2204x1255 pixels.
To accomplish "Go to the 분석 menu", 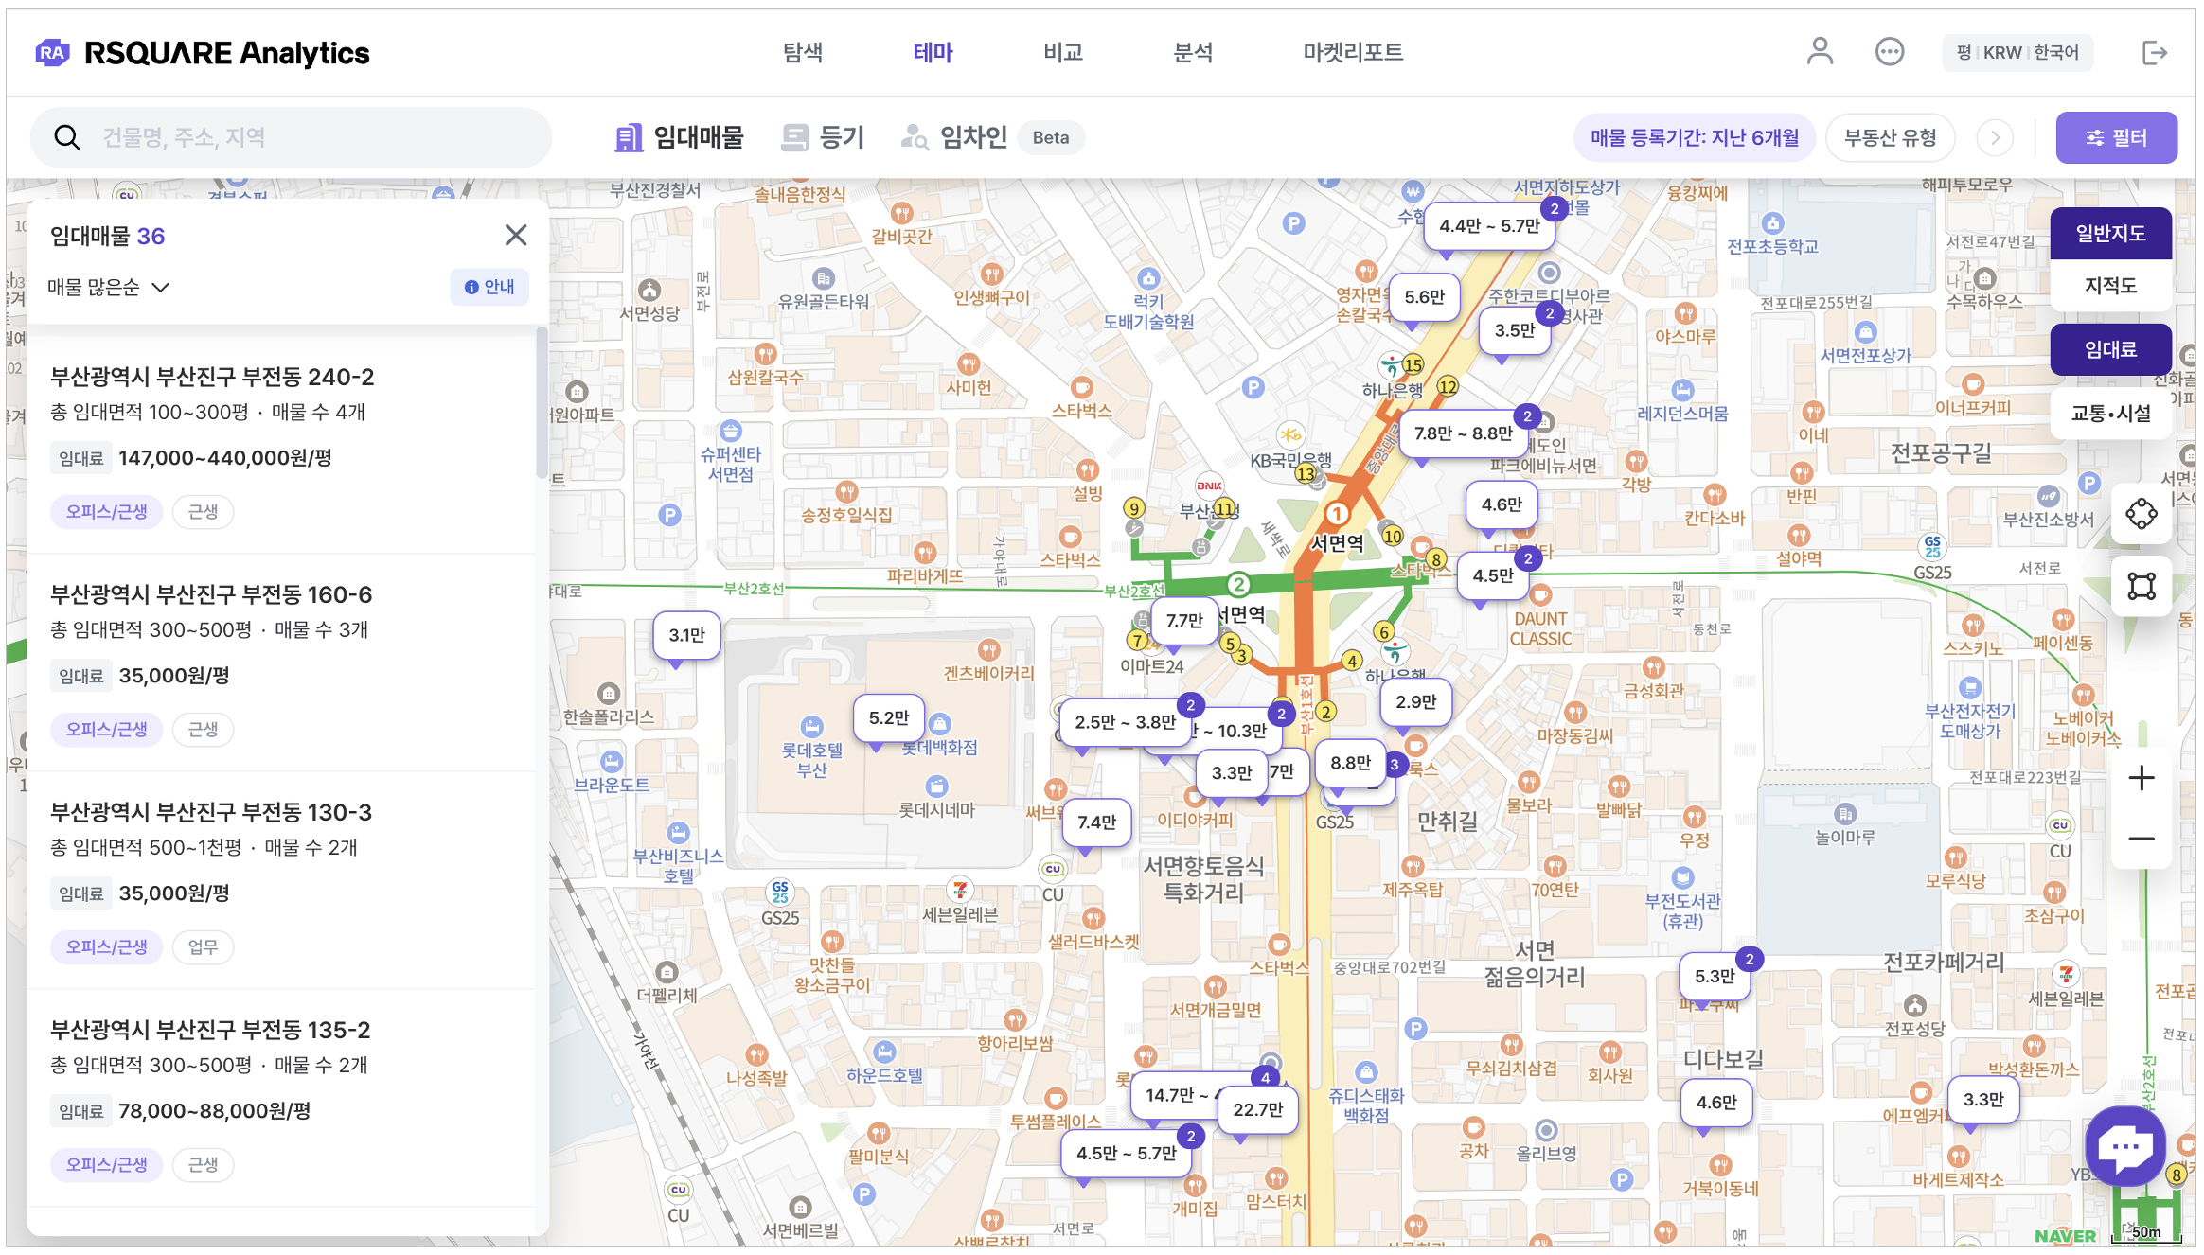I will (1192, 53).
